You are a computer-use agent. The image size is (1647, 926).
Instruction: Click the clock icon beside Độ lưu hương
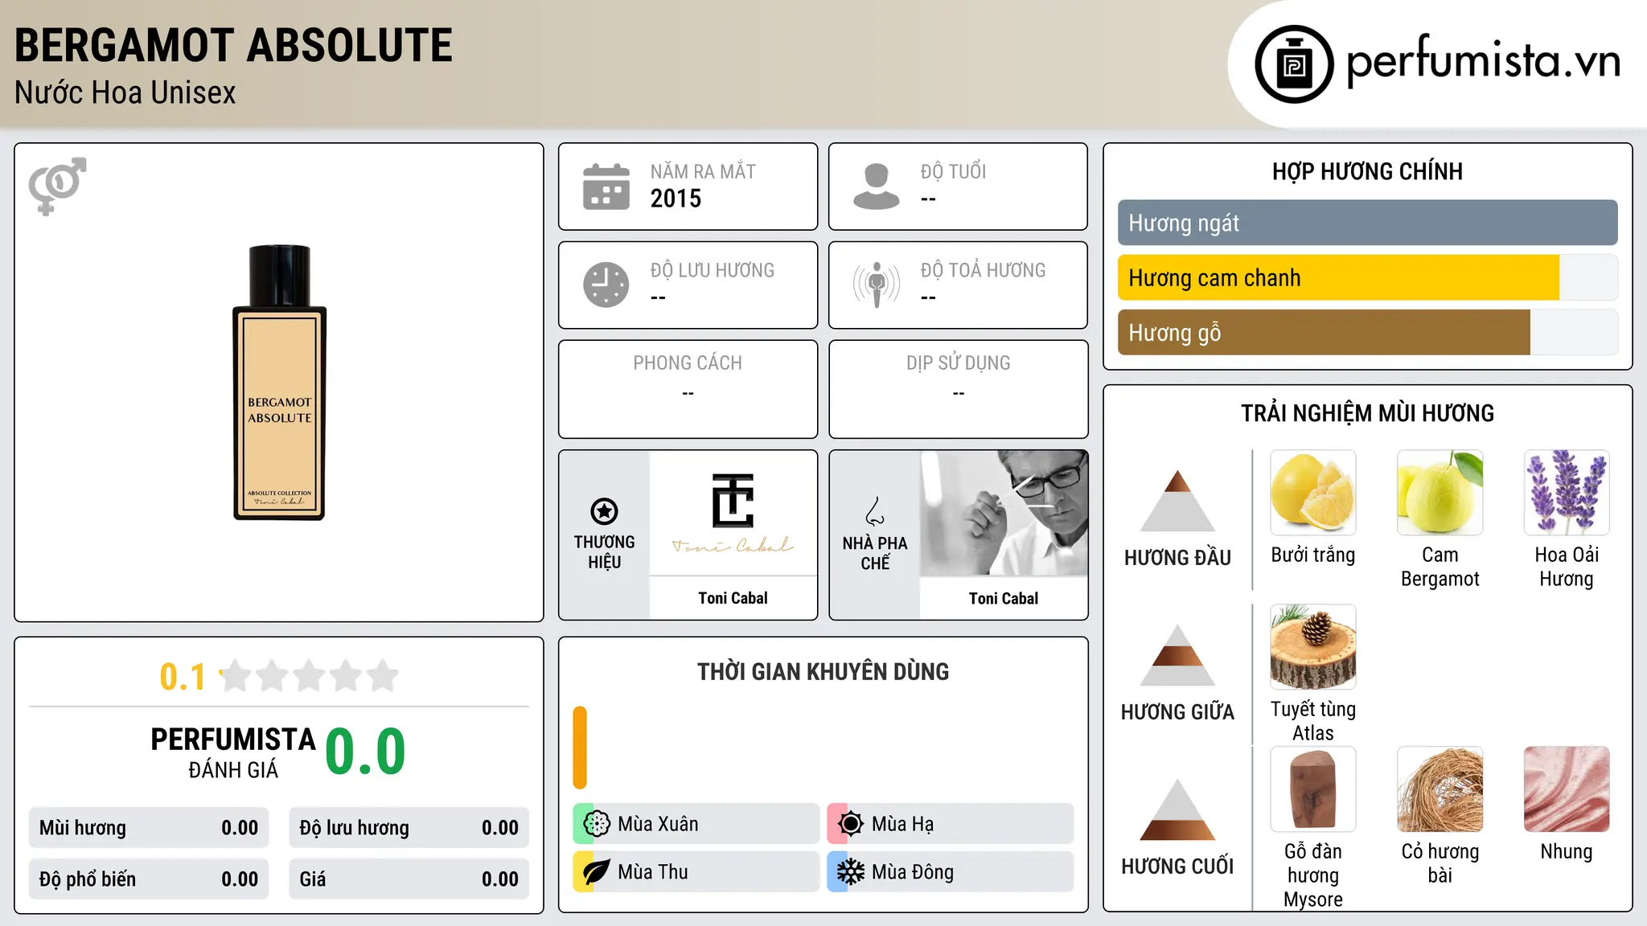click(606, 285)
